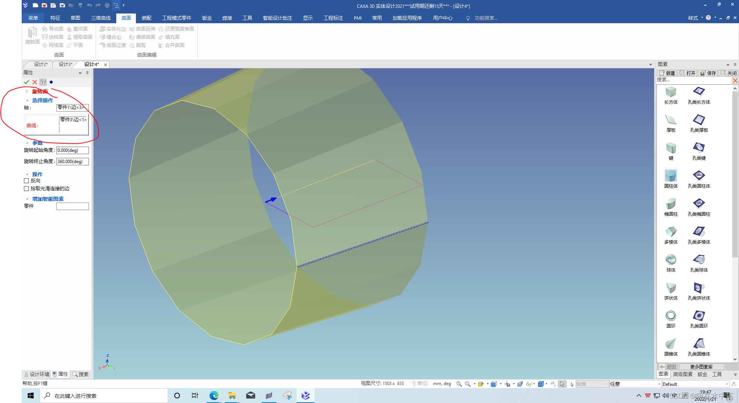Click the 旋转终止角度 input field

click(72, 162)
